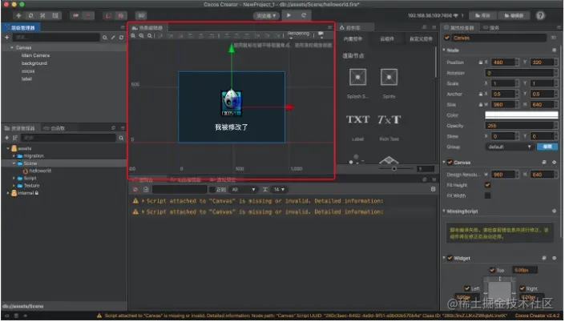Toggle the Fit Width checkbox
565x322 pixels.
[x=487, y=196]
